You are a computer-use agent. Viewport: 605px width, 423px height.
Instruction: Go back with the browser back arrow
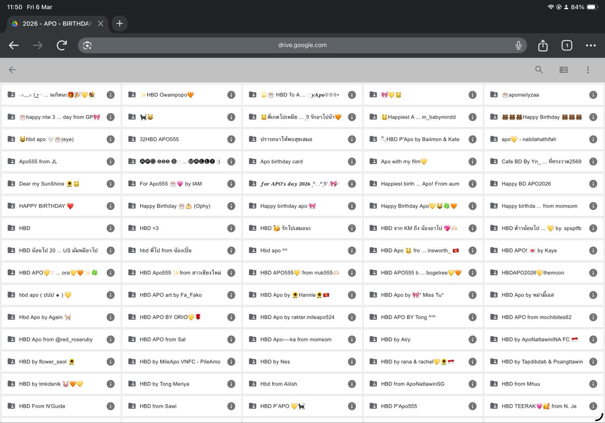pyautogui.click(x=14, y=45)
